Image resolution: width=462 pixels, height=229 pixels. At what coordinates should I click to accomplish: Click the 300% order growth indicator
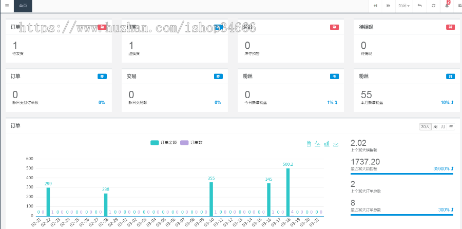pyautogui.click(x=446, y=210)
